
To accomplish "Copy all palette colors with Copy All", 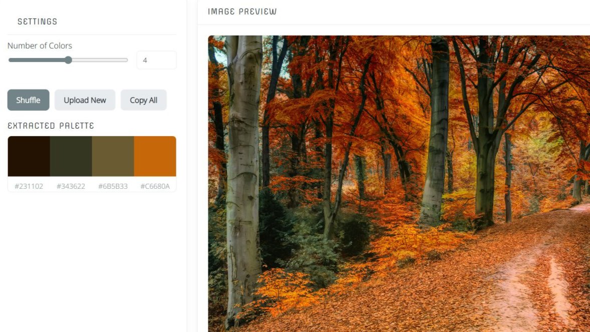I will [x=143, y=100].
